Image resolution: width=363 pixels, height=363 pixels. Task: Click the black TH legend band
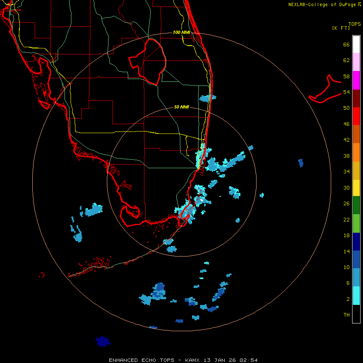(356, 314)
